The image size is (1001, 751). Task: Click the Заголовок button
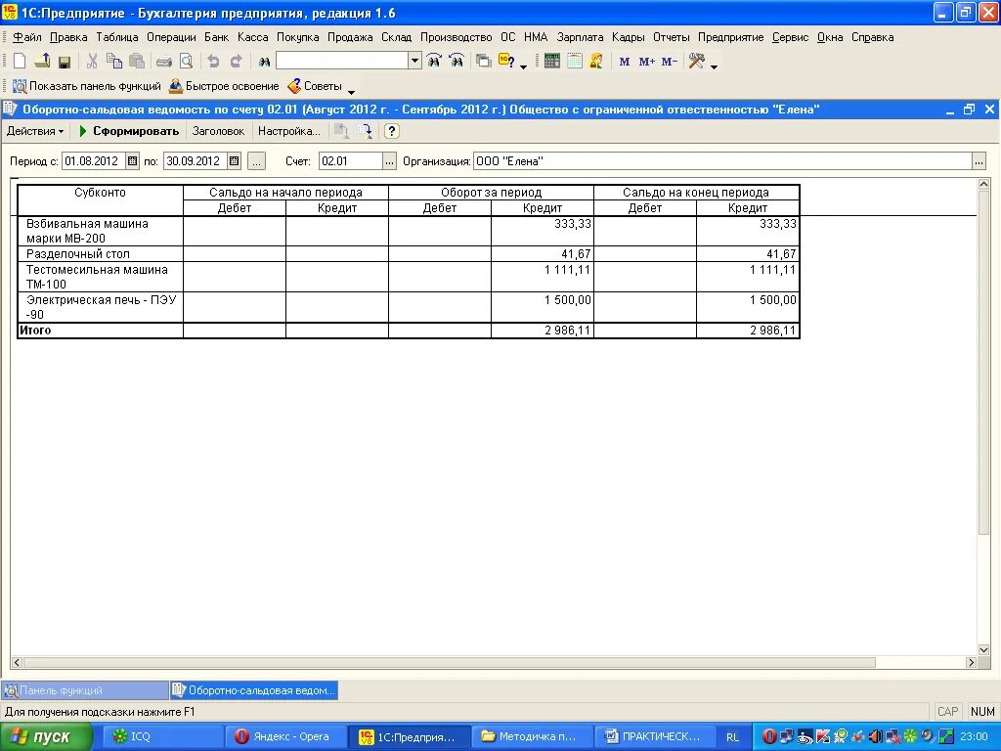point(218,131)
